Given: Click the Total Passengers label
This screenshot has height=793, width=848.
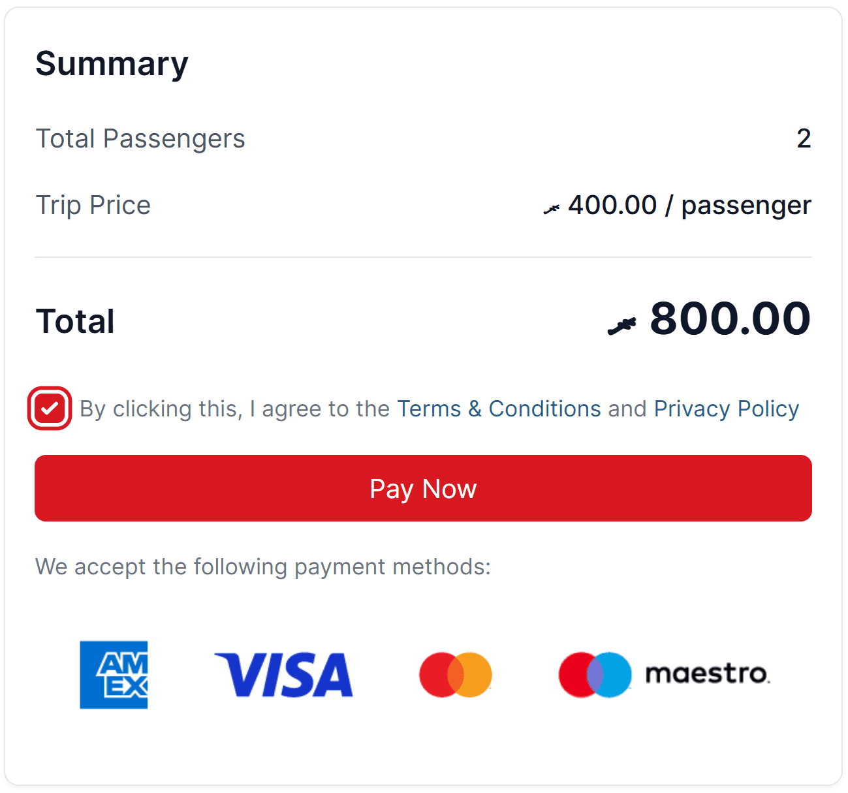Looking at the screenshot, I should [140, 138].
